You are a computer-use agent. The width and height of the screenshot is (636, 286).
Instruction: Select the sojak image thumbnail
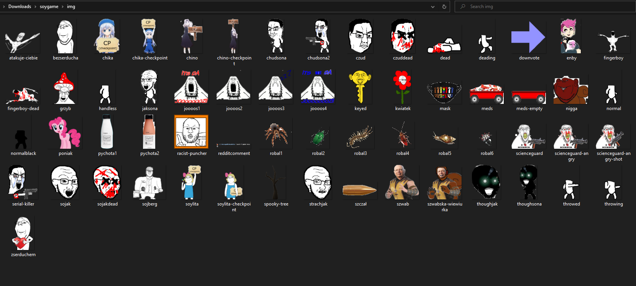coord(65,182)
